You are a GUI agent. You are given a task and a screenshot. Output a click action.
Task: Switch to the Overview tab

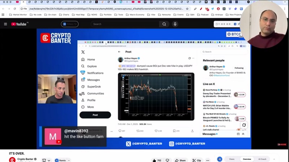(x=247, y=159)
